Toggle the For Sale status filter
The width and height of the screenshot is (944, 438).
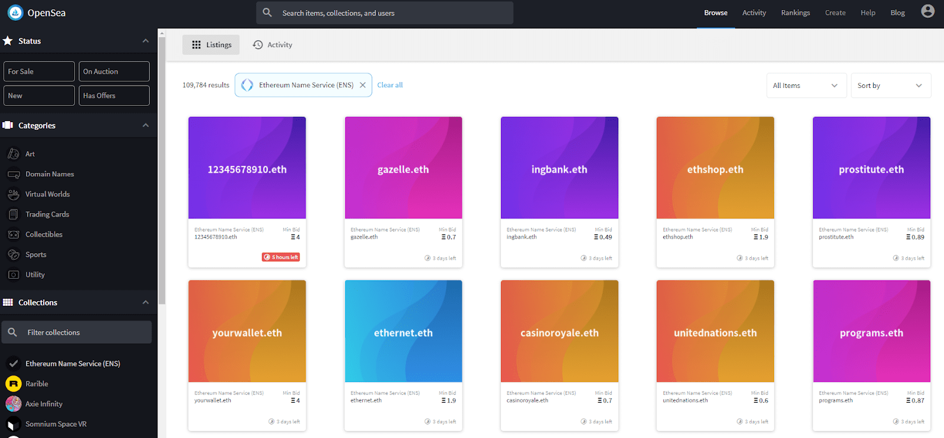click(x=39, y=71)
